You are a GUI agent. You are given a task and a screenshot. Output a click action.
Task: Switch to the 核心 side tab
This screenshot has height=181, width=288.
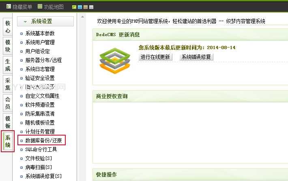[8, 27]
